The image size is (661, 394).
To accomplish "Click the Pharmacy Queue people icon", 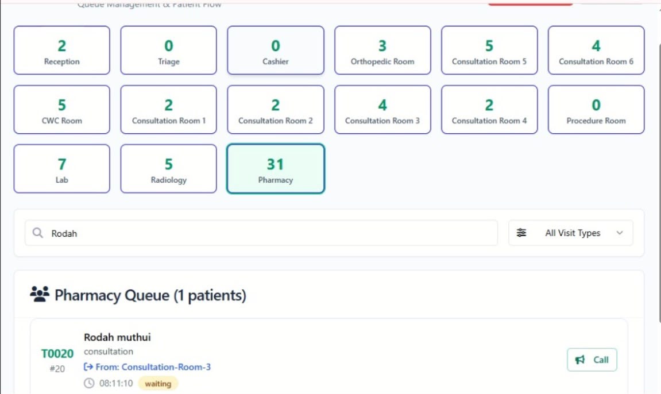I will click(x=40, y=294).
